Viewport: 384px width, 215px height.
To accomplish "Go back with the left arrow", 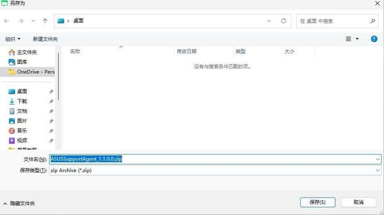I will click(x=6, y=21).
